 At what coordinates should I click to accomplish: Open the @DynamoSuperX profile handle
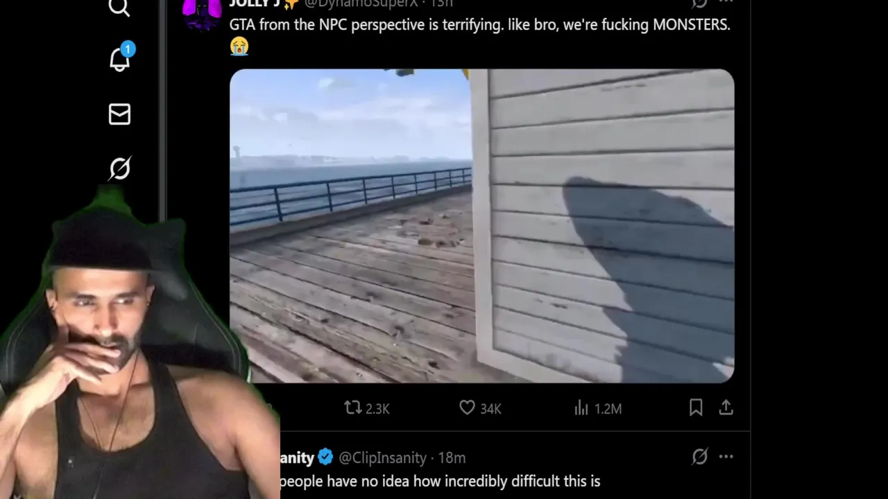click(361, 3)
